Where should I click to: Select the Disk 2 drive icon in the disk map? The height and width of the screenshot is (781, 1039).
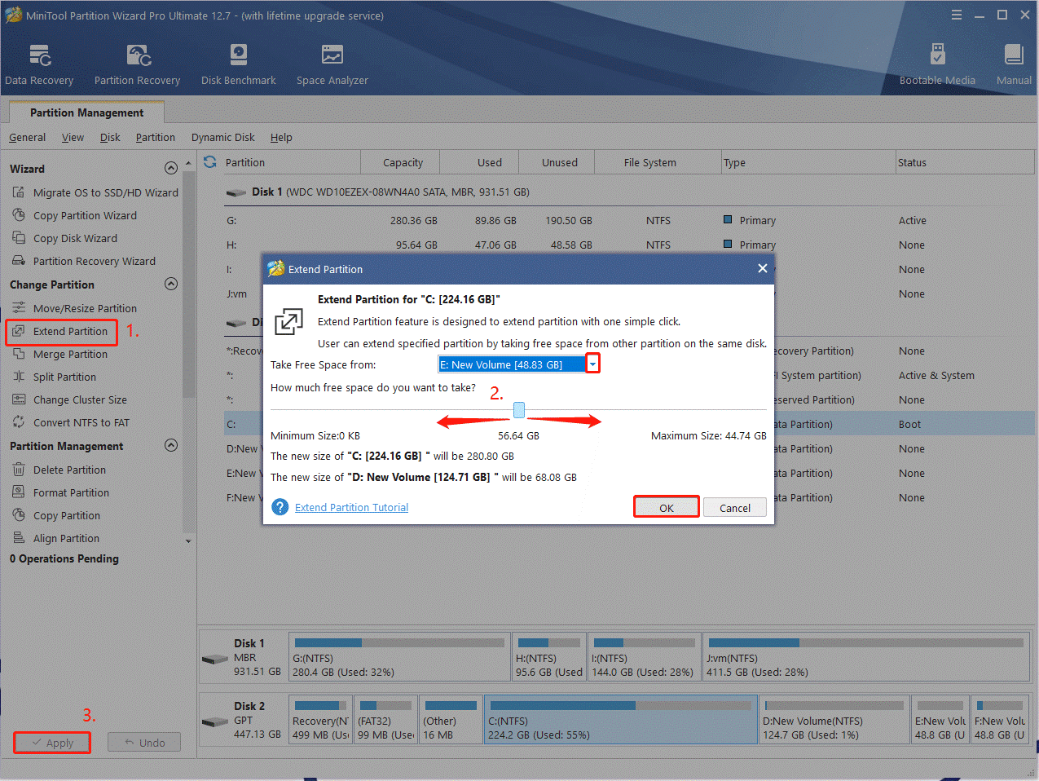(215, 721)
